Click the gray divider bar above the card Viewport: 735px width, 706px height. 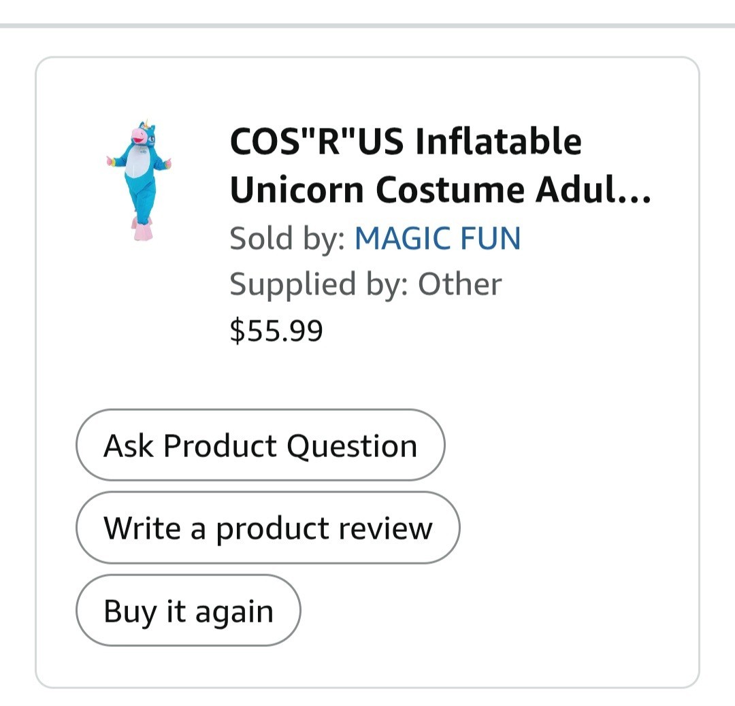click(367, 26)
